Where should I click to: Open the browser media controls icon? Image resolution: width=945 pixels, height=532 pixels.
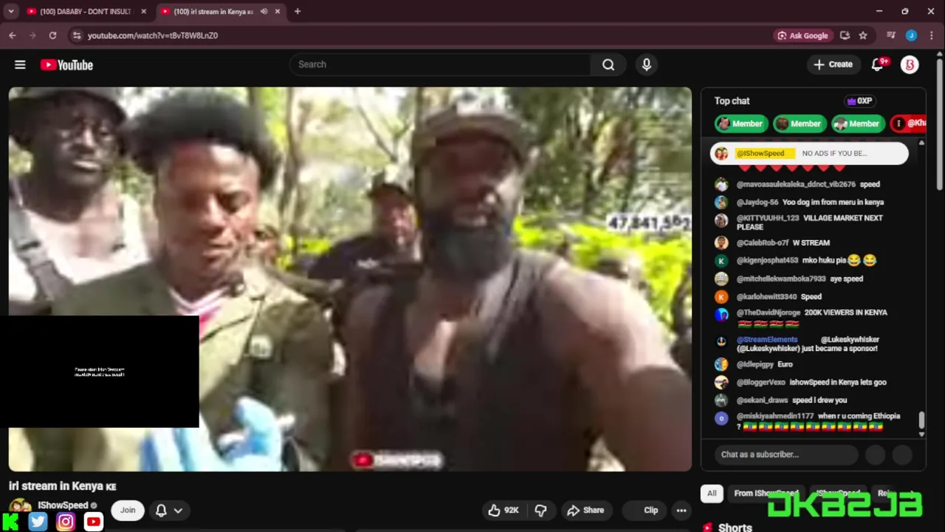click(891, 35)
